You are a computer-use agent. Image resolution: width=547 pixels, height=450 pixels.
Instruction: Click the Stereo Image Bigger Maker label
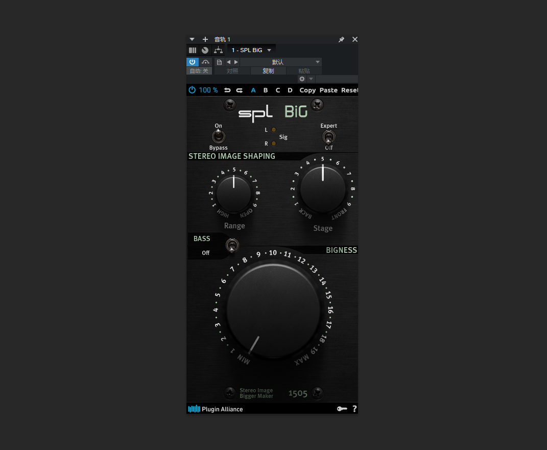click(x=256, y=393)
